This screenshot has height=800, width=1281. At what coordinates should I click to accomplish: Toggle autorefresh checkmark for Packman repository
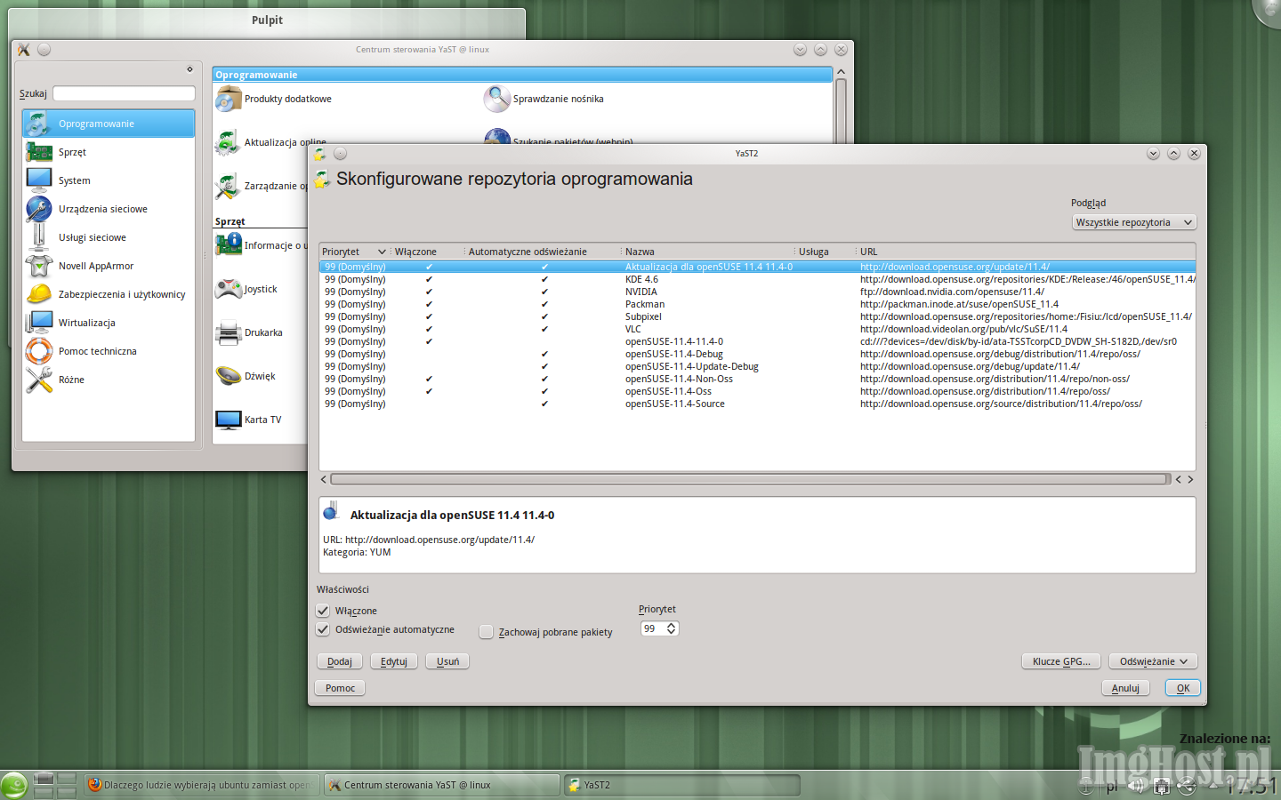coord(544,304)
